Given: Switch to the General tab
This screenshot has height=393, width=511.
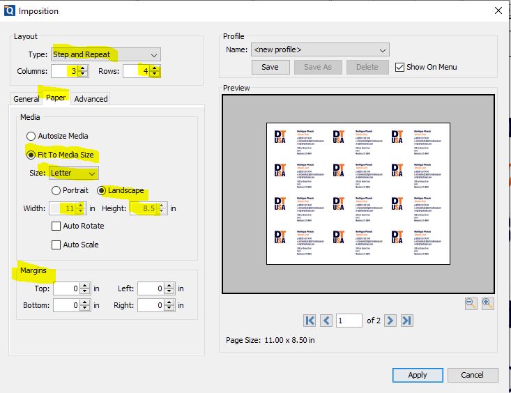Looking at the screenshot, I should coord(26,99).
